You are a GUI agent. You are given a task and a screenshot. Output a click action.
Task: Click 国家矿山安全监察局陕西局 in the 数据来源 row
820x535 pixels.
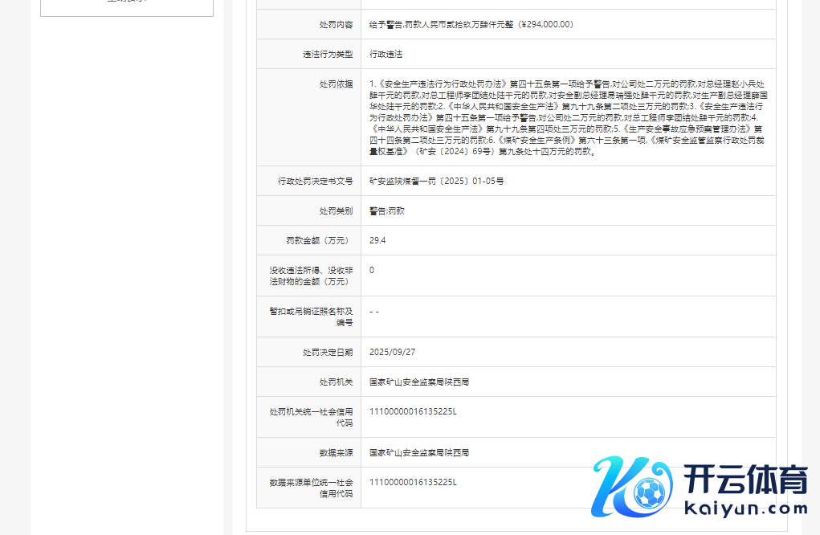[418, 453]
